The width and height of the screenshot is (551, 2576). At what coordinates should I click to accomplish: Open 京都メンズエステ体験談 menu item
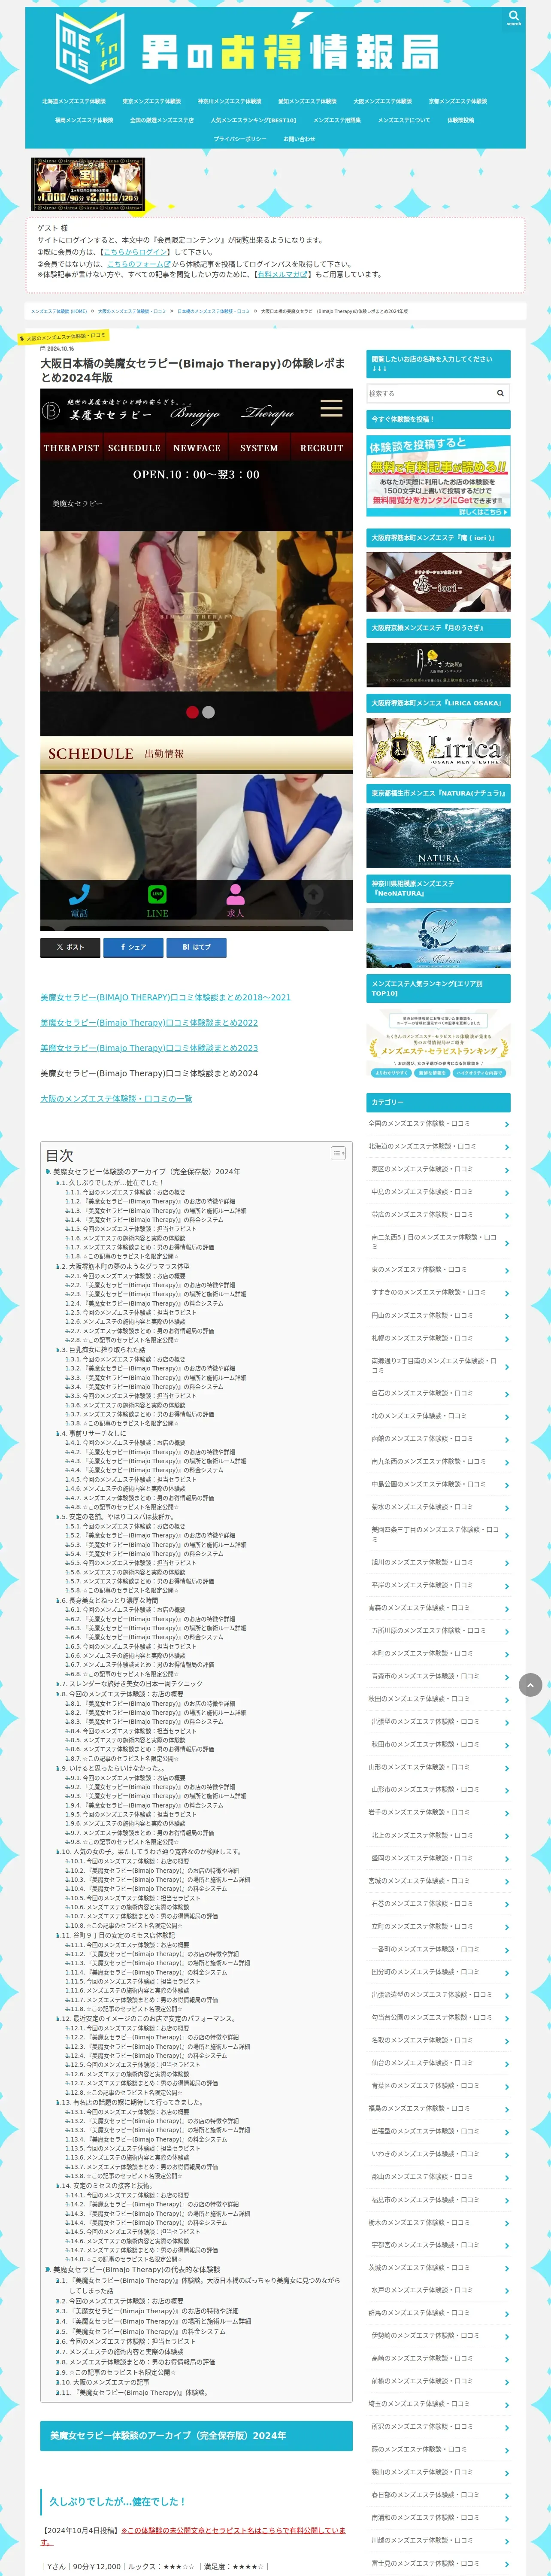tap(458, 101)
